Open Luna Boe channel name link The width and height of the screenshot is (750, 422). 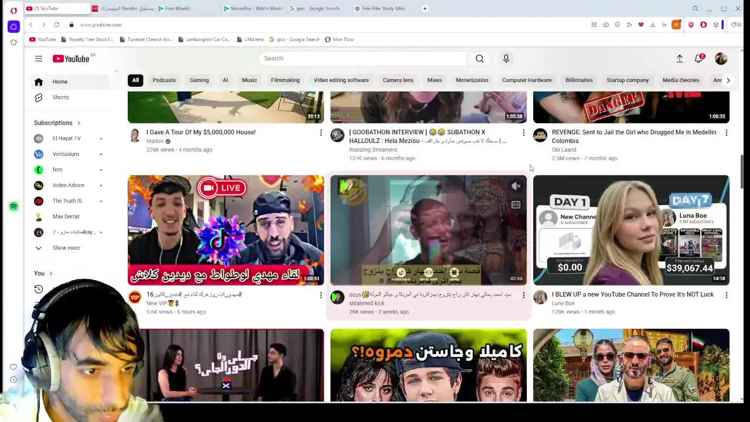point(563,304)
